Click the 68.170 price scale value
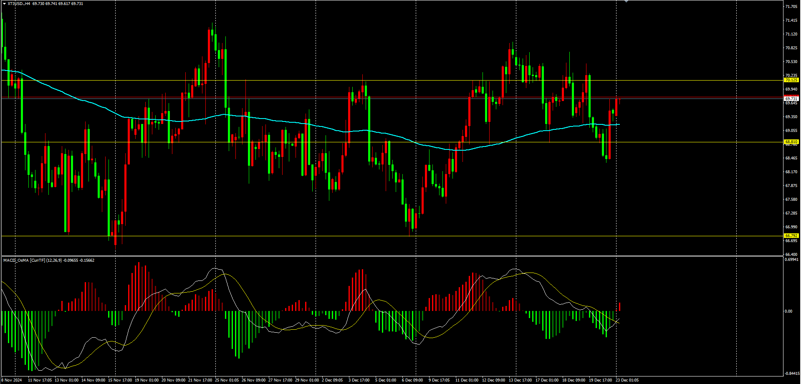Screen dimensions: 801x384 791,172
